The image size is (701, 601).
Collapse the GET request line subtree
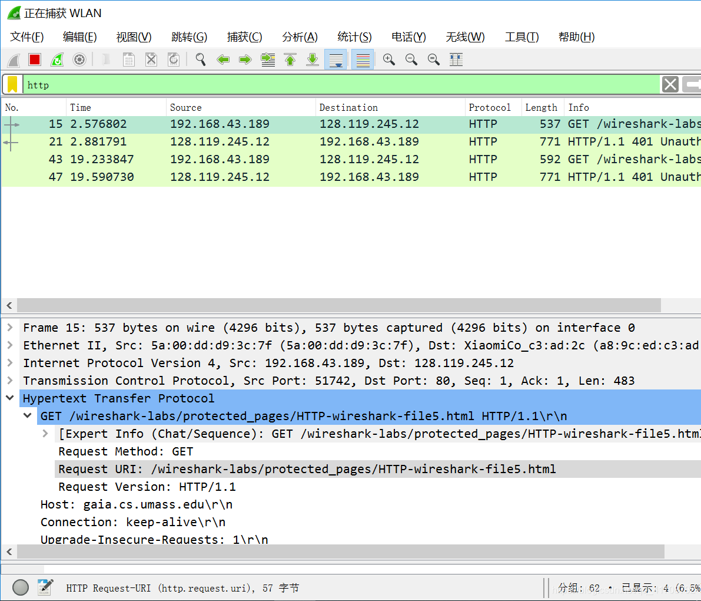pyautogui.click(x=28, y=416)
